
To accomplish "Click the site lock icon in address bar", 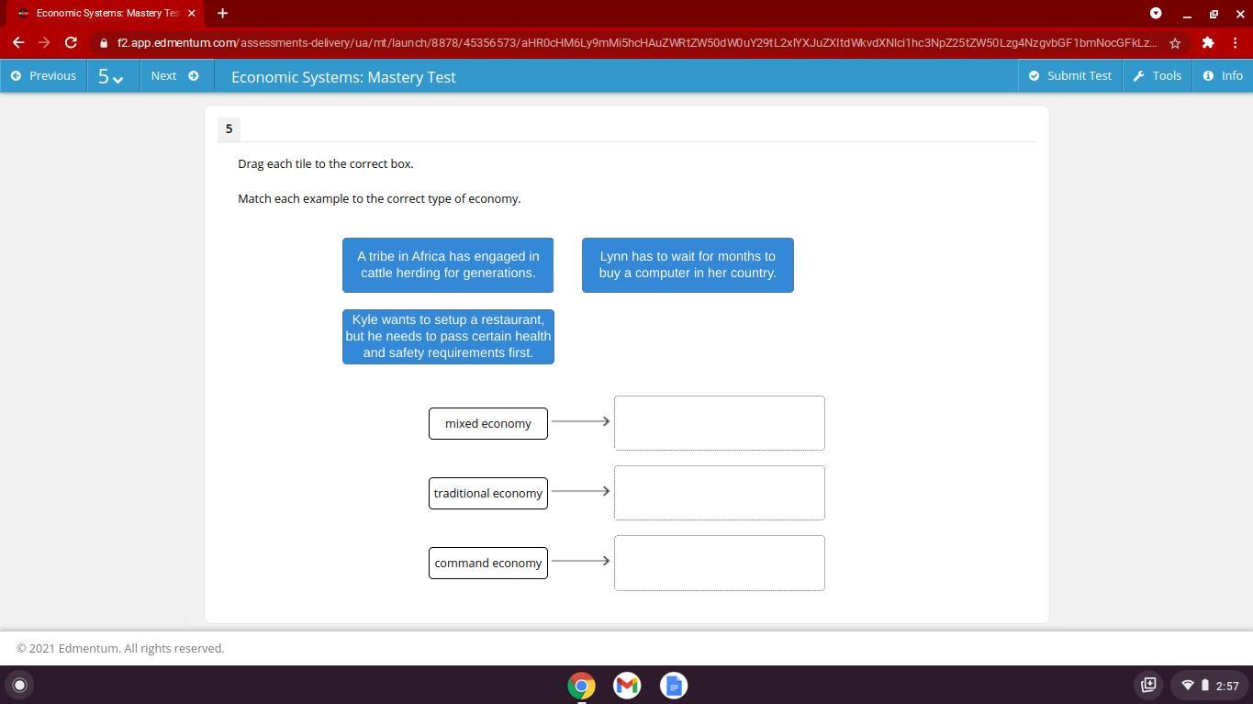I will pos(104,43).
